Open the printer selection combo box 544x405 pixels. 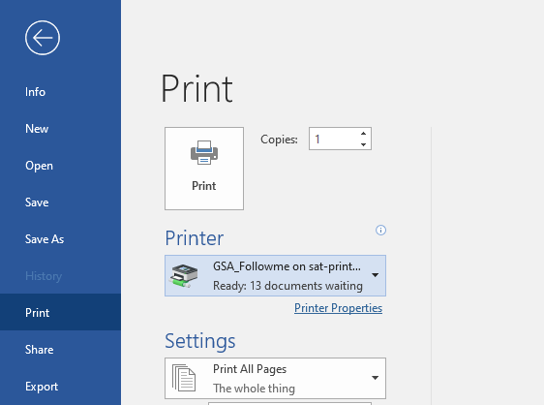click(x=275, y=276)
